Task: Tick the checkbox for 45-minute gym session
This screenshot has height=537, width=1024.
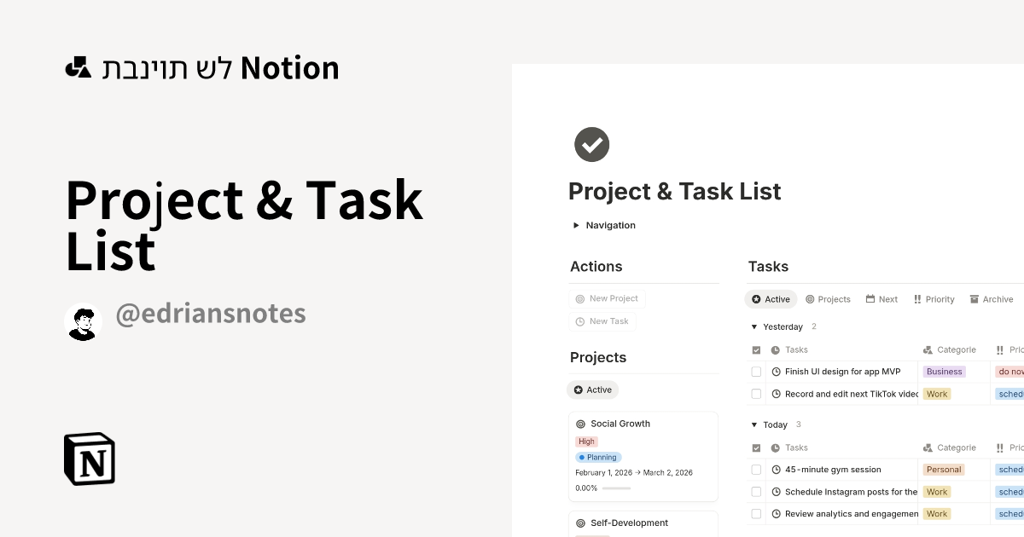Action: tap(756, 469)
